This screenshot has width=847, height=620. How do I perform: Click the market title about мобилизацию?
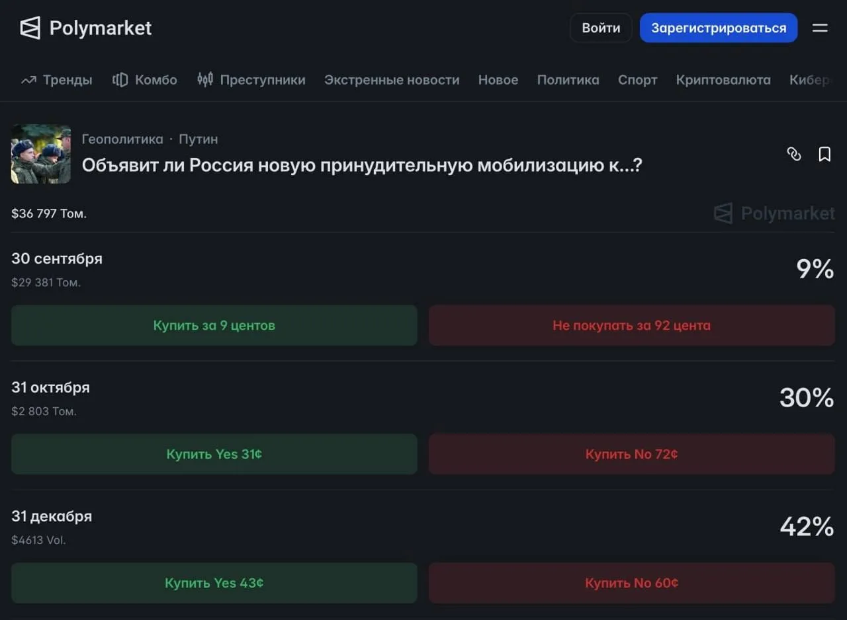(362, 165)
